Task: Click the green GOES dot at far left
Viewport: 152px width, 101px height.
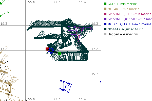Action: click(1, 16)
